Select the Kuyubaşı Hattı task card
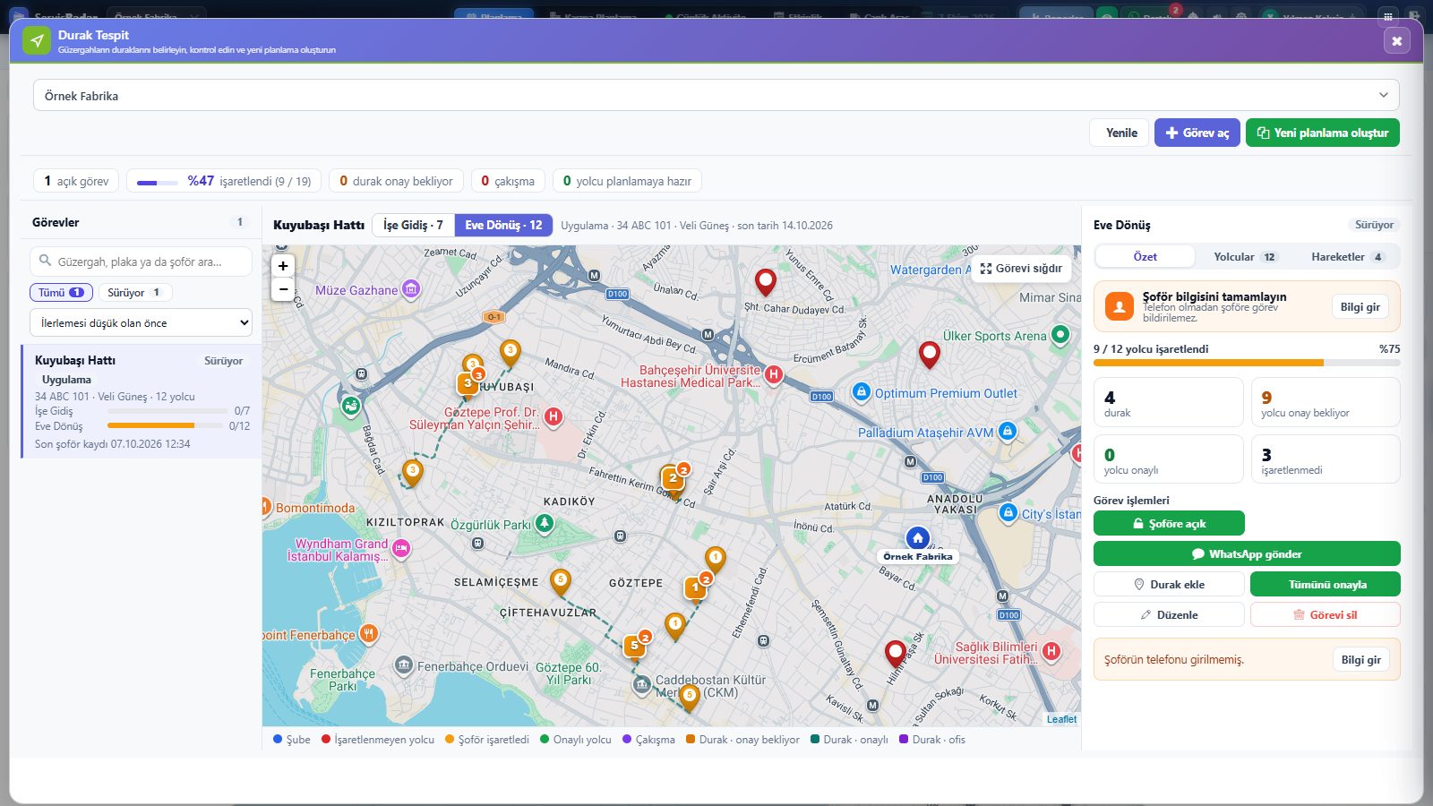The height and width of the screenshot is (806, 1433). pyautogui.click(x=142, y=401)
